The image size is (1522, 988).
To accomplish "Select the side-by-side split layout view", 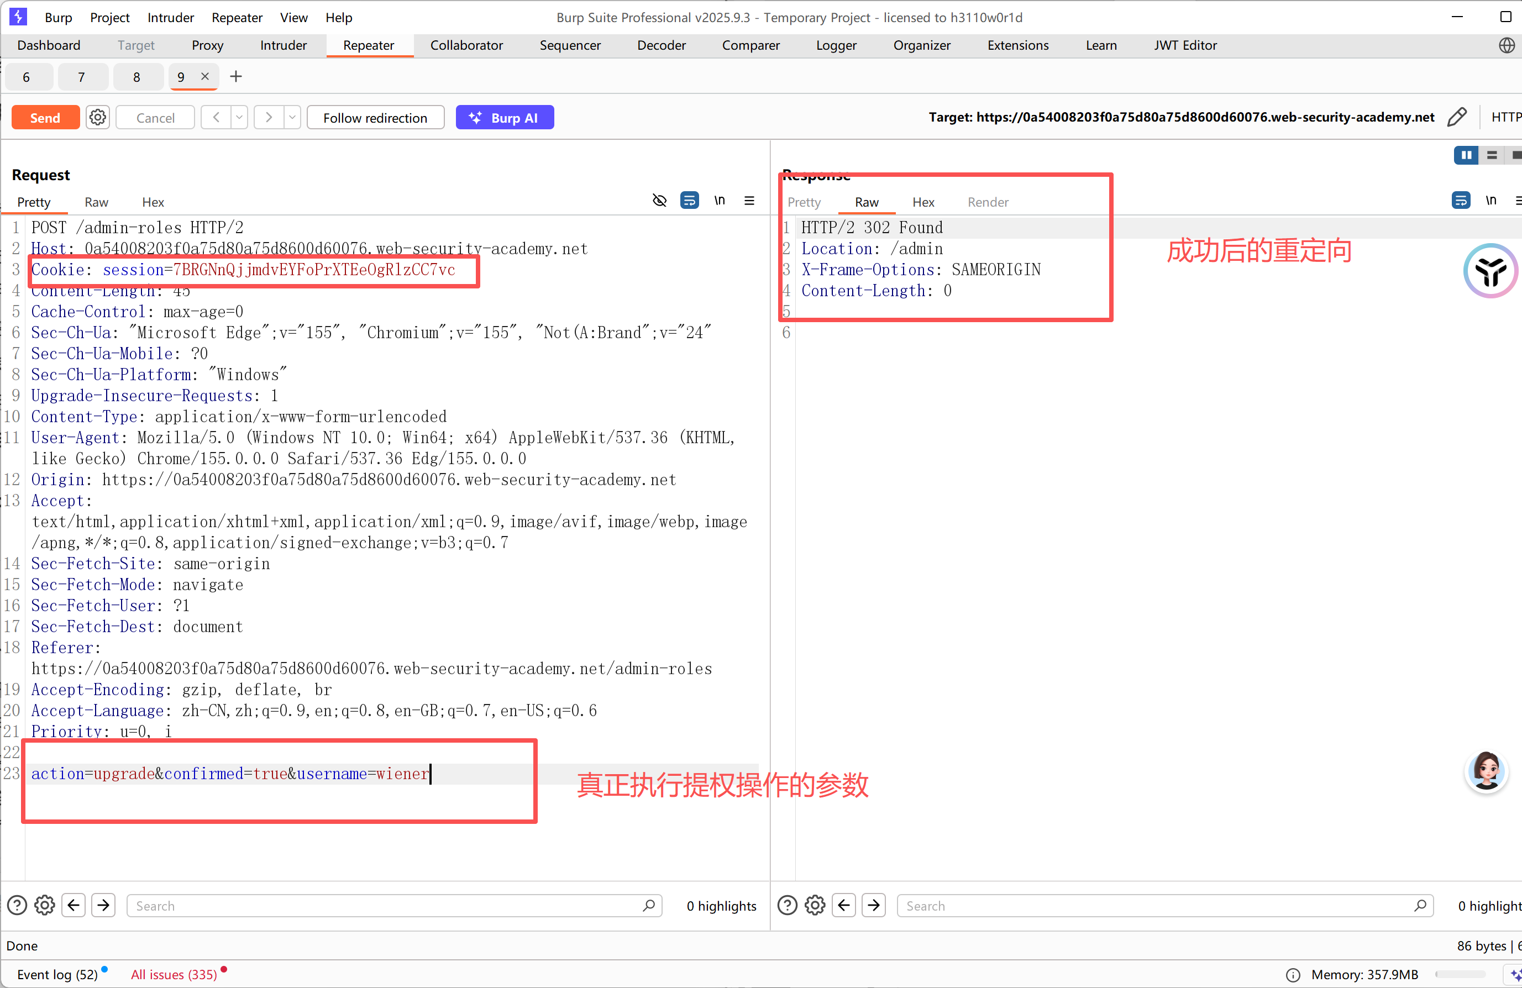I will coord(1466,155).
